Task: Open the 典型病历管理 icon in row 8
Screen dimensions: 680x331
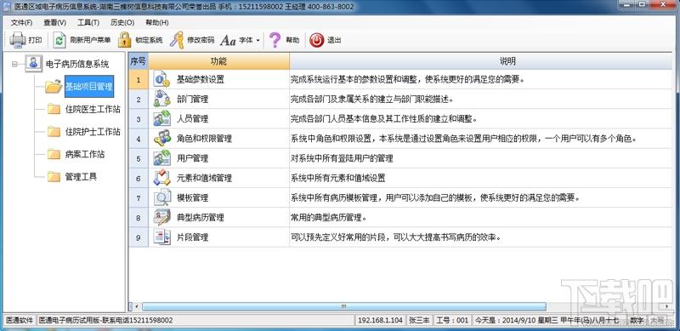Action: pyautogui.click(x=161, y=217)
